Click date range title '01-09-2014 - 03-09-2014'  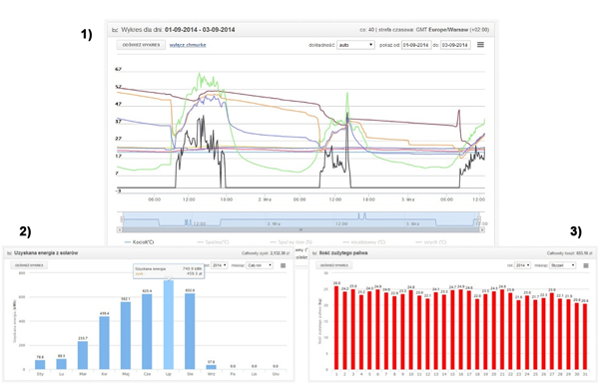pos(200,30)
